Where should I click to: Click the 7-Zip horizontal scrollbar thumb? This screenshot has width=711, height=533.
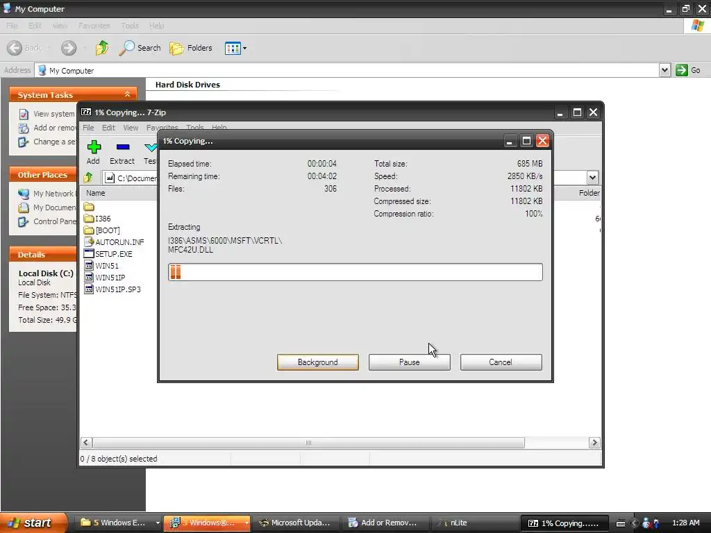308,443
